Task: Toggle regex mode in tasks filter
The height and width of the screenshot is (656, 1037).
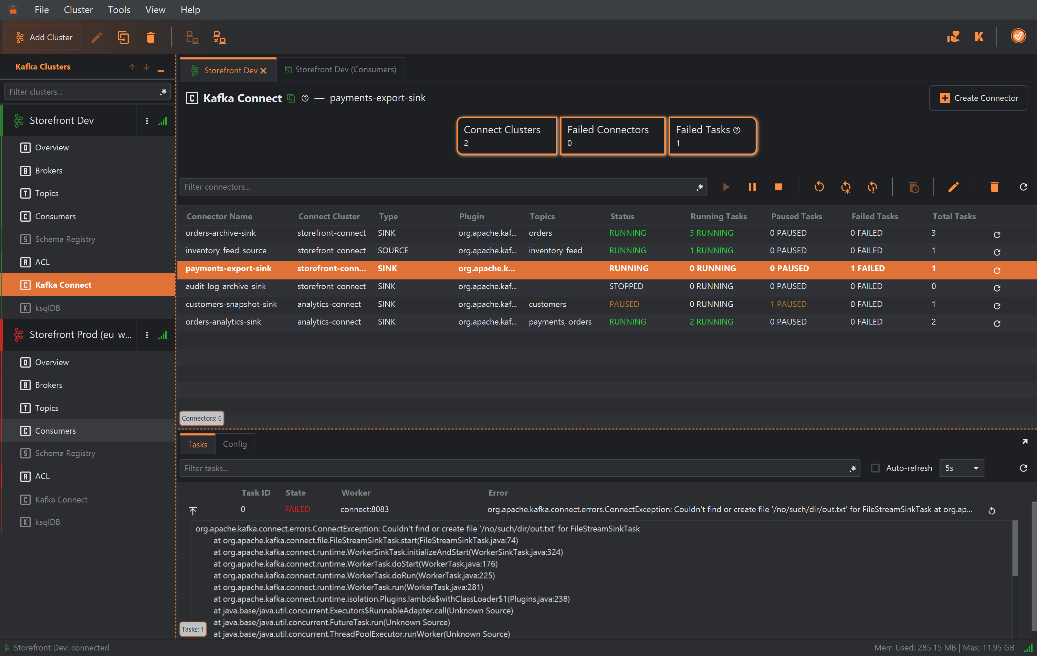Action: pos(853,468)
